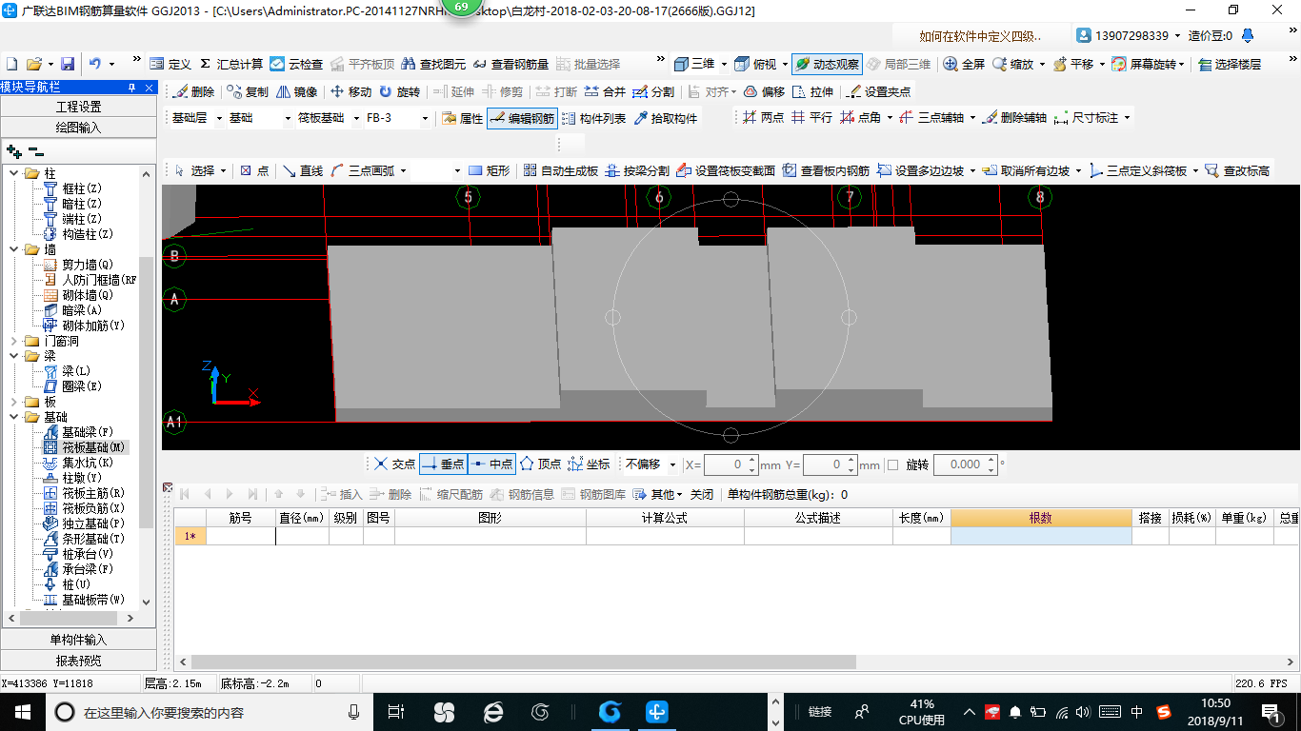
Task: Click 按梁分割 split by beam
Action: pos(637,170)
